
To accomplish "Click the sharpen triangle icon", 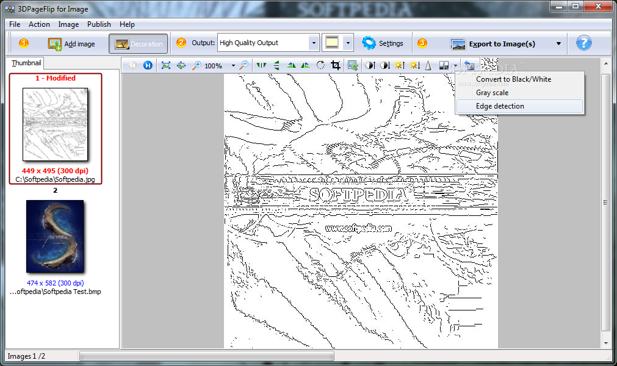I will [428, 65].
